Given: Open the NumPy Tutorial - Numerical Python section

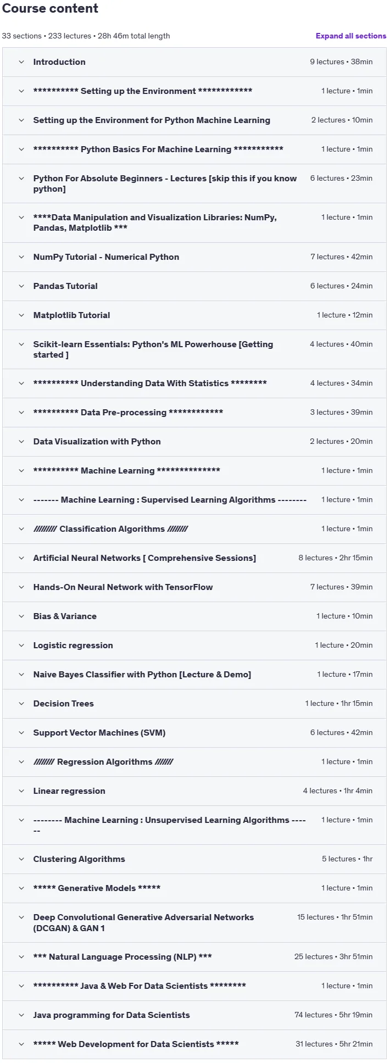Looking at the screenshot, I should pos(194,257).
